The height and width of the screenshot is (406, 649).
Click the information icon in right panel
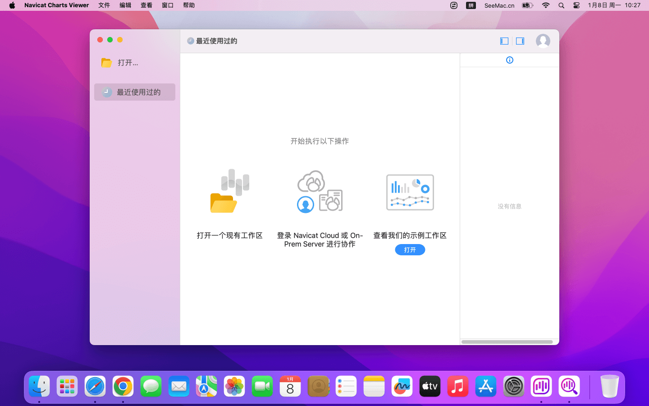[510, 60]
